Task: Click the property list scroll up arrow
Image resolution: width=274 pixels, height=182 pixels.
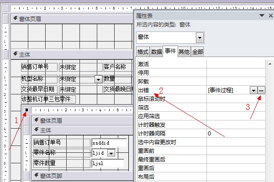Action: coord(270,64)
